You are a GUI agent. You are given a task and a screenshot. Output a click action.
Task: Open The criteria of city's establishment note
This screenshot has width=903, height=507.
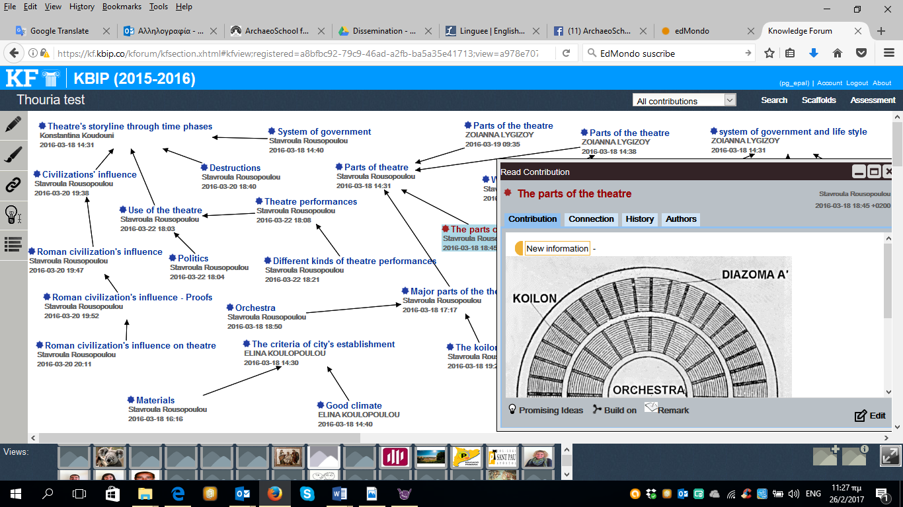click(x=323, y=344)
